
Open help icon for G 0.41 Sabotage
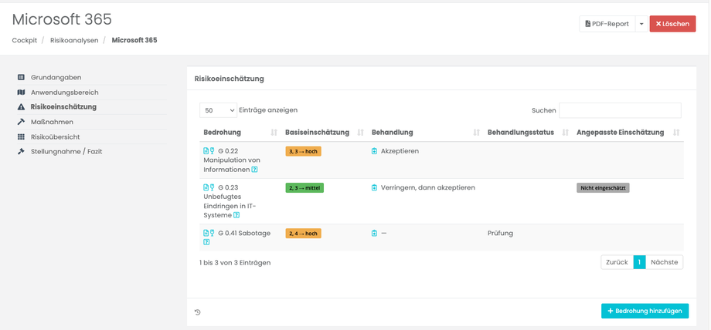click(x=206, y=242)
